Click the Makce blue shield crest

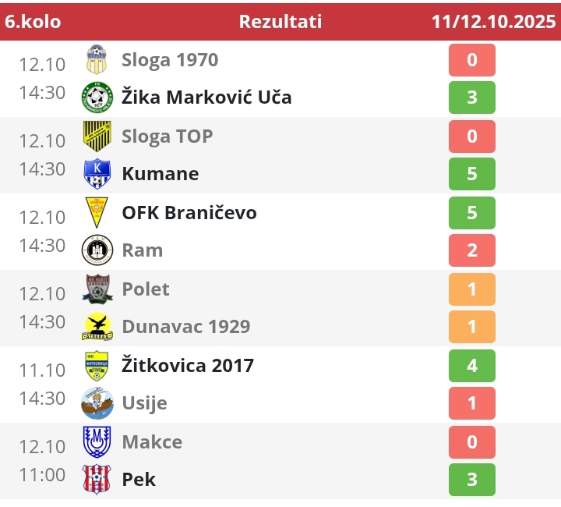97,441
